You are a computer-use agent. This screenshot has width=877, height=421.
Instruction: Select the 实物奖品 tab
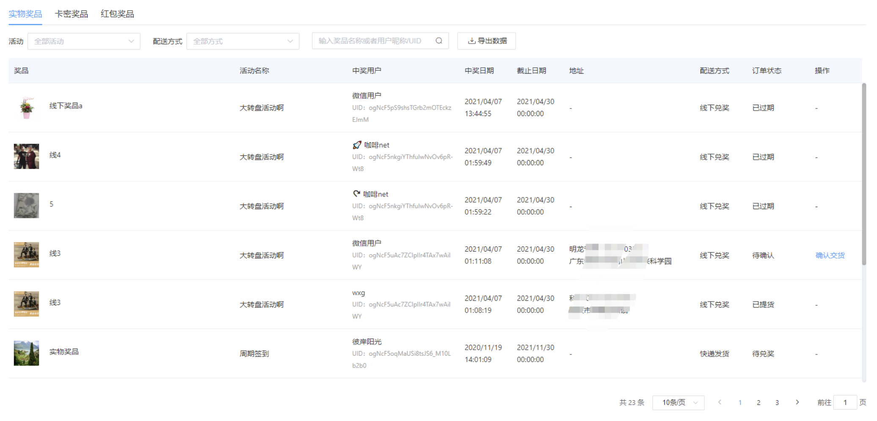click(25, 14)
